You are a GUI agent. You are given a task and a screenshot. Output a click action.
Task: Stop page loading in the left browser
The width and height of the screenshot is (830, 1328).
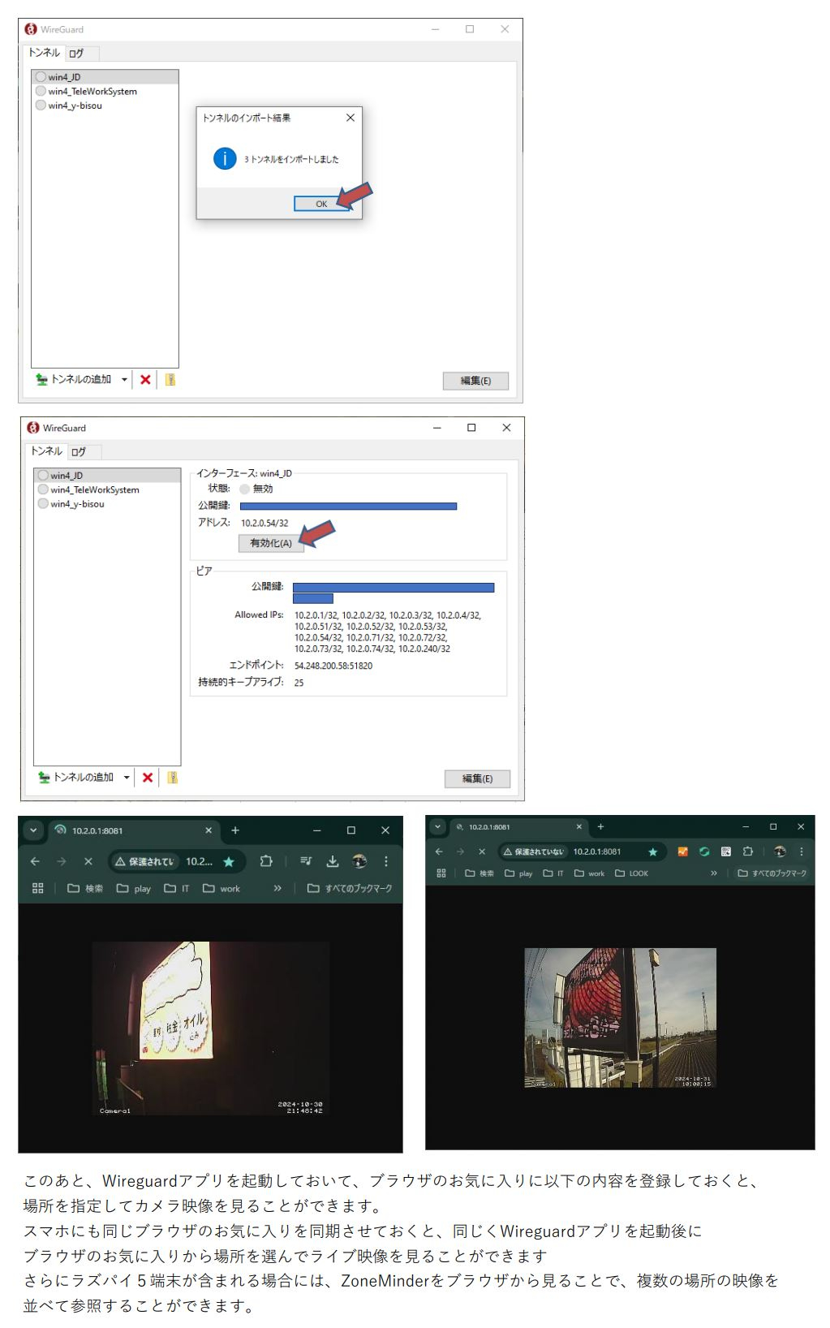(88, 861)
